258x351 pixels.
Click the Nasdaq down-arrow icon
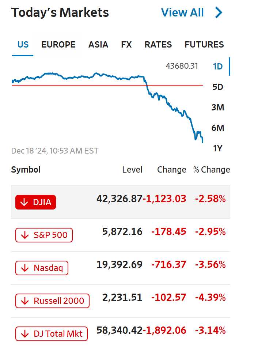[25, 268]
